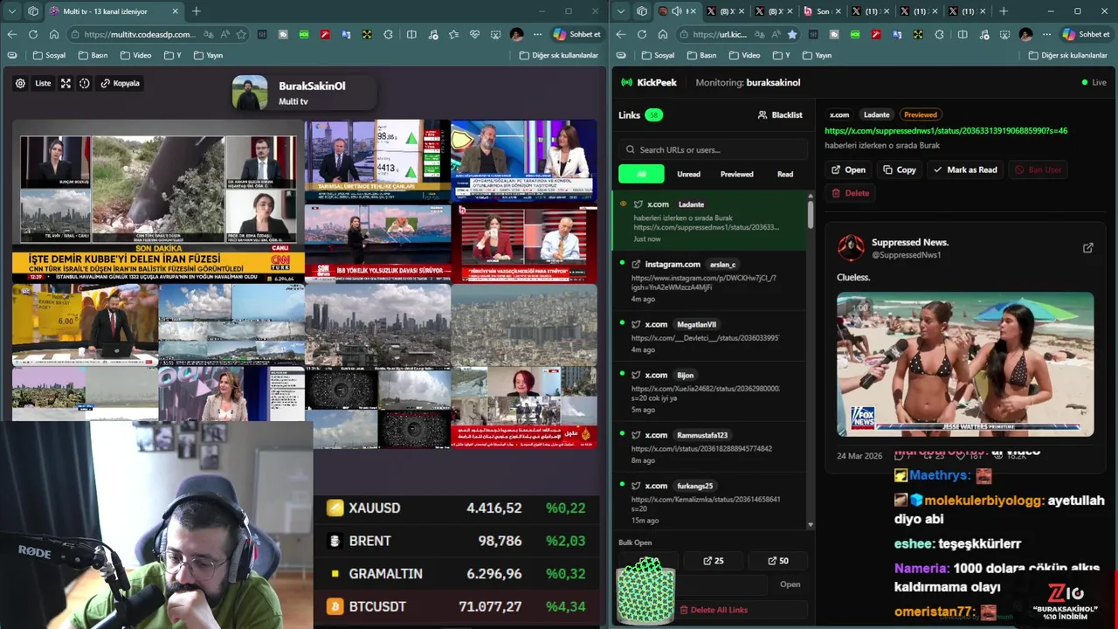Click Search URLs or users field
The width and height of the screenshot is (1118, 629).
[714, 149]
